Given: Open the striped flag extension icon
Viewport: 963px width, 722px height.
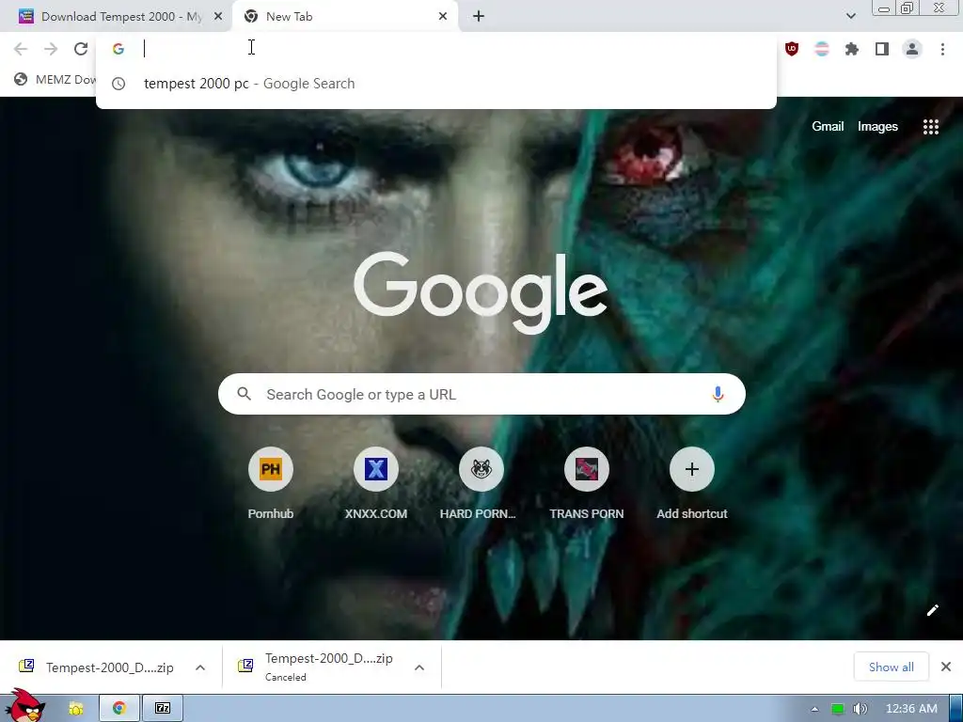Looking at the screenshot, I should (x=822, y=49).
